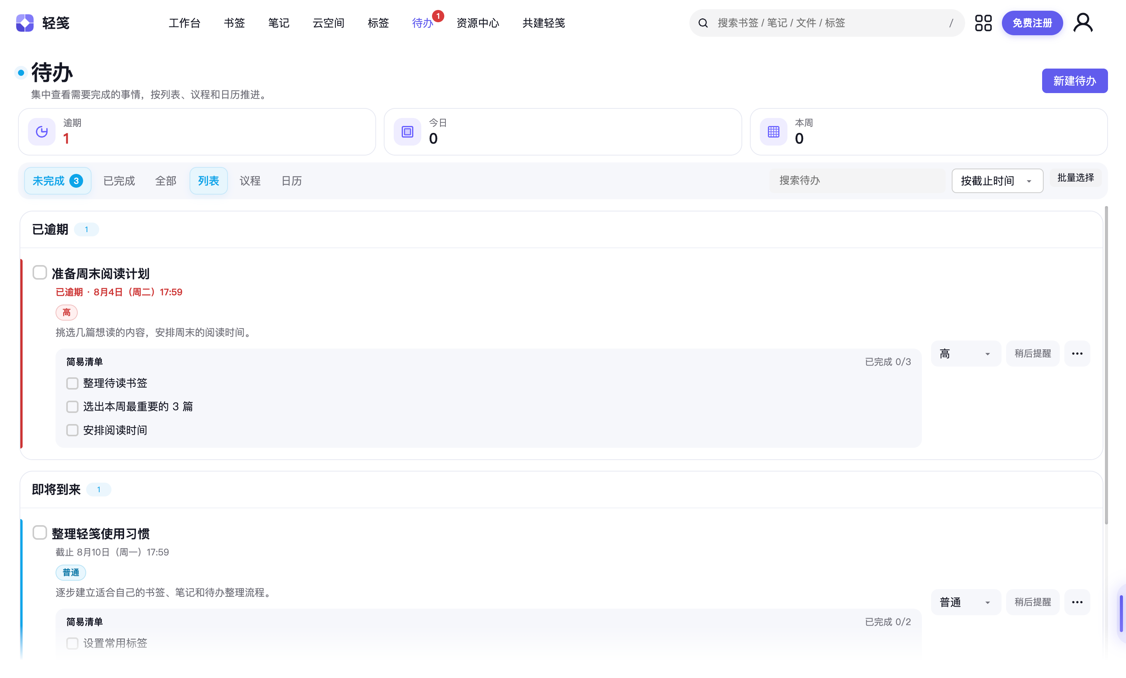
Task: Click the blue 普通 priority tag
Action: (71, 572)
